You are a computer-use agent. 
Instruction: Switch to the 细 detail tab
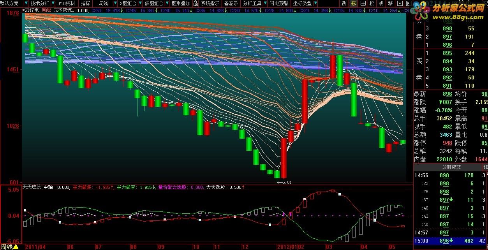pyautogui.click(x=485, y=167)
